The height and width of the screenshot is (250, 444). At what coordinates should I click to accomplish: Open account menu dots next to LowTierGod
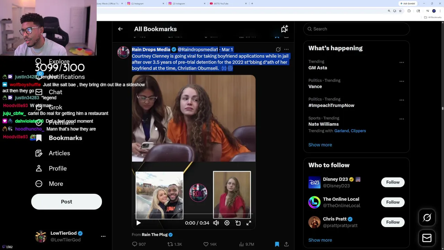[103, 236]
